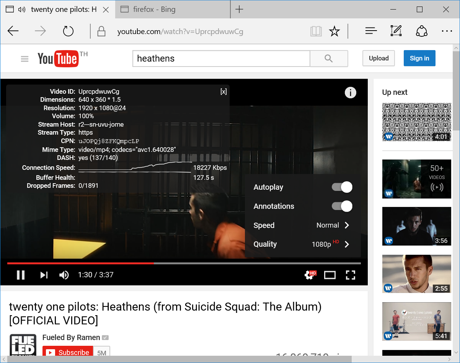Click the Up next heading
Screen dimensions: 460x363
pos(395,92)
